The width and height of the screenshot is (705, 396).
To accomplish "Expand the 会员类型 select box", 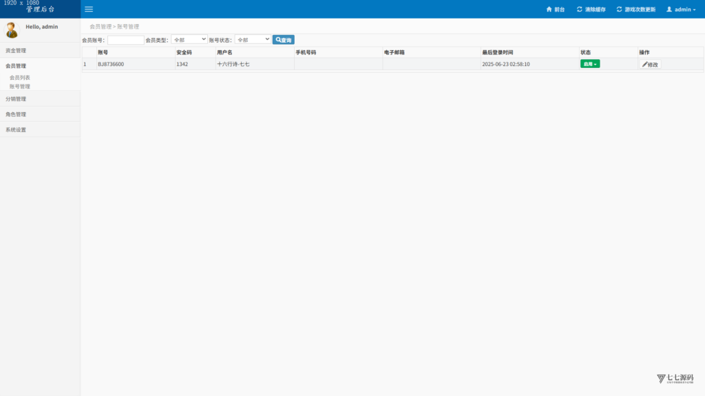I will 189,39.
